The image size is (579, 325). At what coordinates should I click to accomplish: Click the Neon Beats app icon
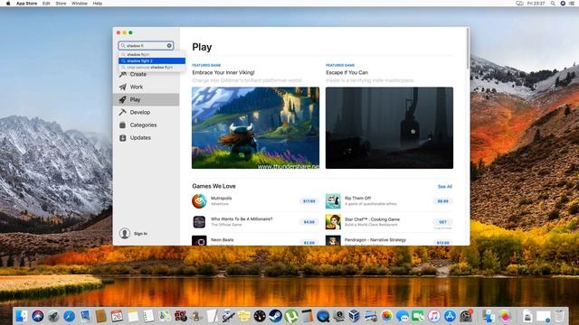point(199,241)
